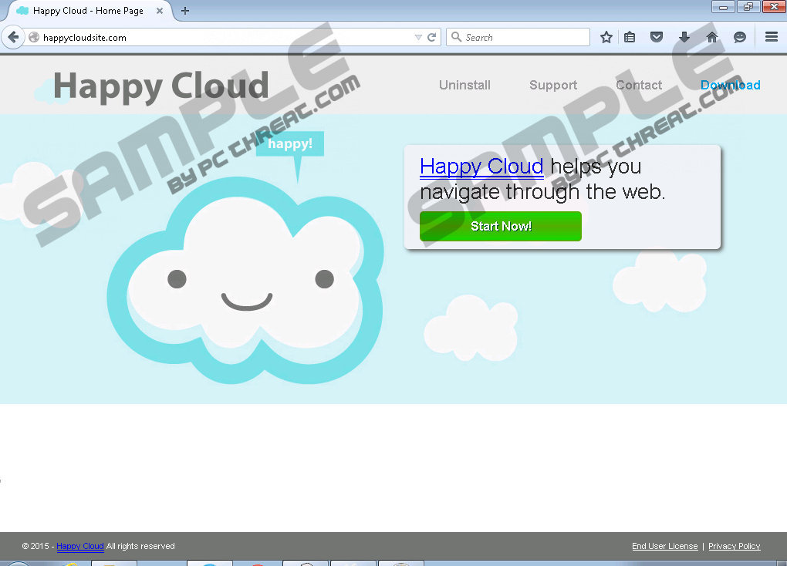
Task: Open the Uninstall navigation link
Action: [464, 85]
